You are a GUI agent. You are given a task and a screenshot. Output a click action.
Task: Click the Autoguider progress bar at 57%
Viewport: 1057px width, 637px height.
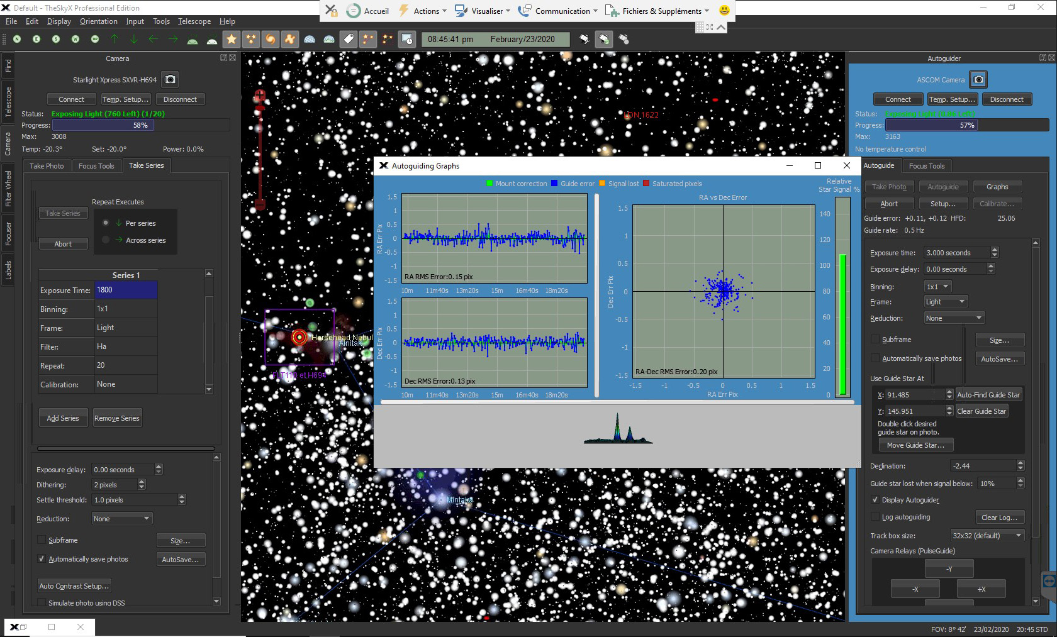click(967, 125)
